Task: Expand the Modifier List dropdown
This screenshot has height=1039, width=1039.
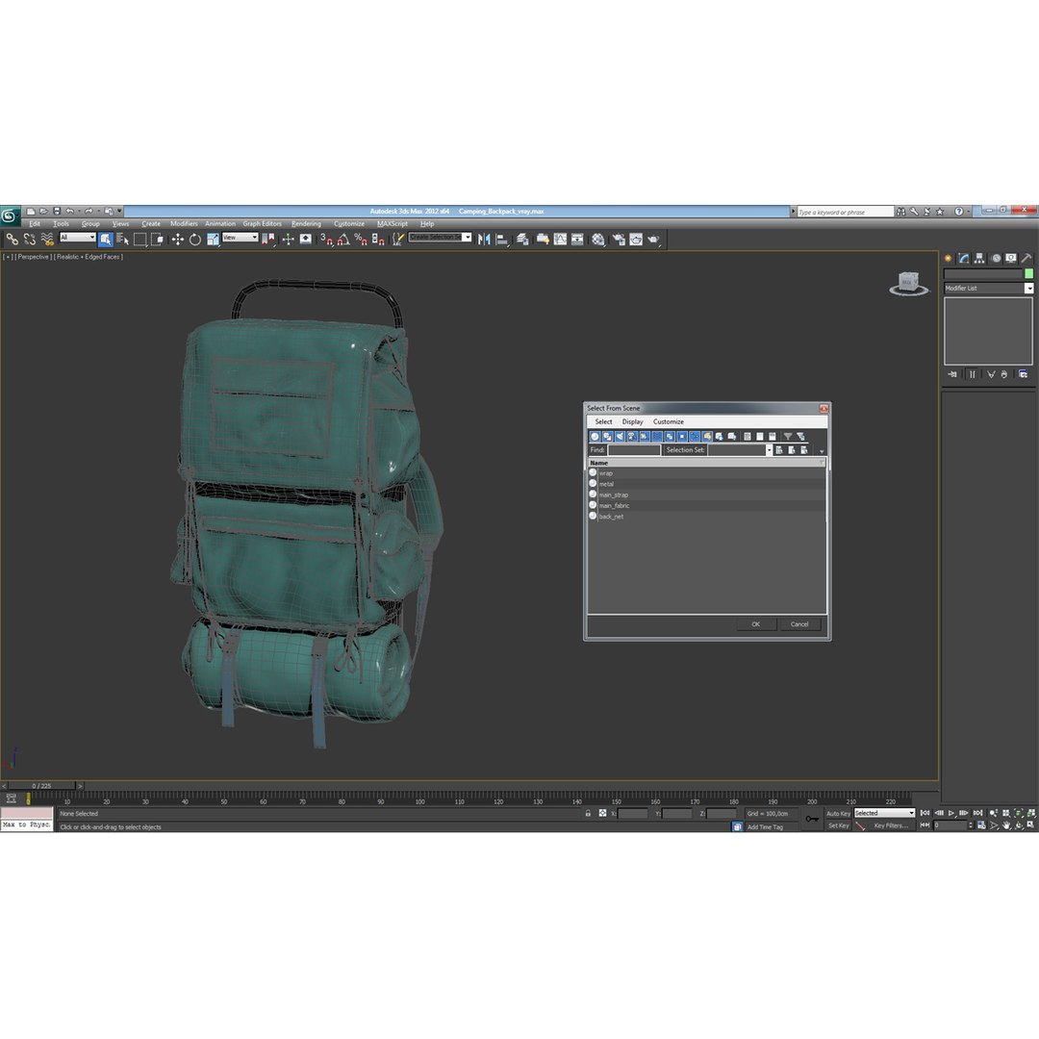Action: click(1028, 289)
